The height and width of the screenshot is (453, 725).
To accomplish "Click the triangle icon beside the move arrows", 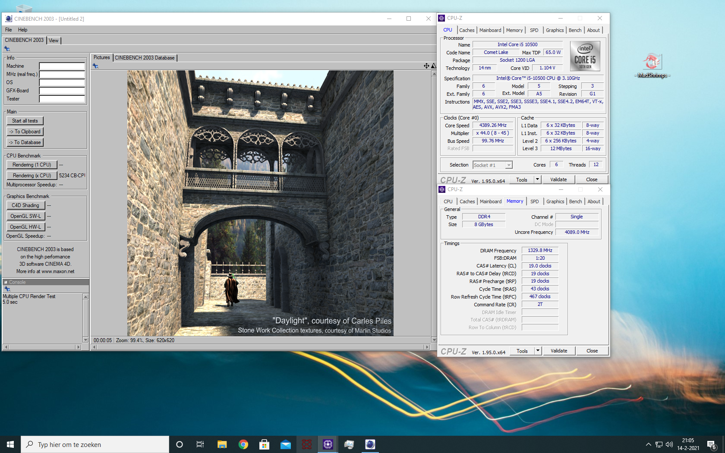I will 434,66.
